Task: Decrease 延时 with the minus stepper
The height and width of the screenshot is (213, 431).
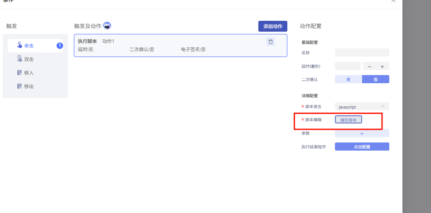Action: [369, 66]
